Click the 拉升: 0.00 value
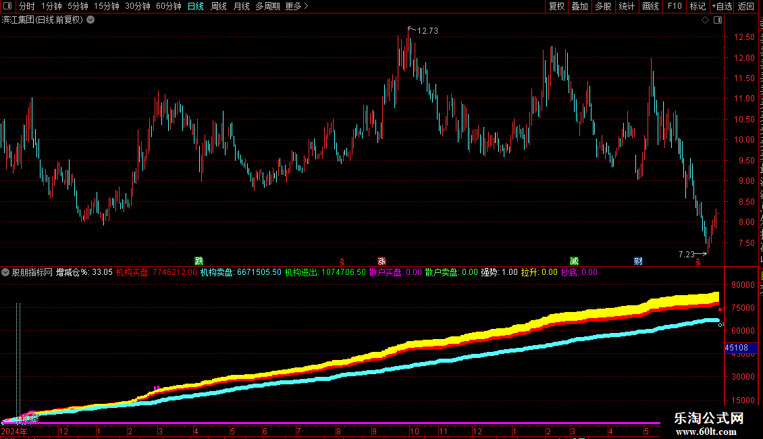Image resolution: width=763 pixels, height=439 pixels. click(539, 273)
